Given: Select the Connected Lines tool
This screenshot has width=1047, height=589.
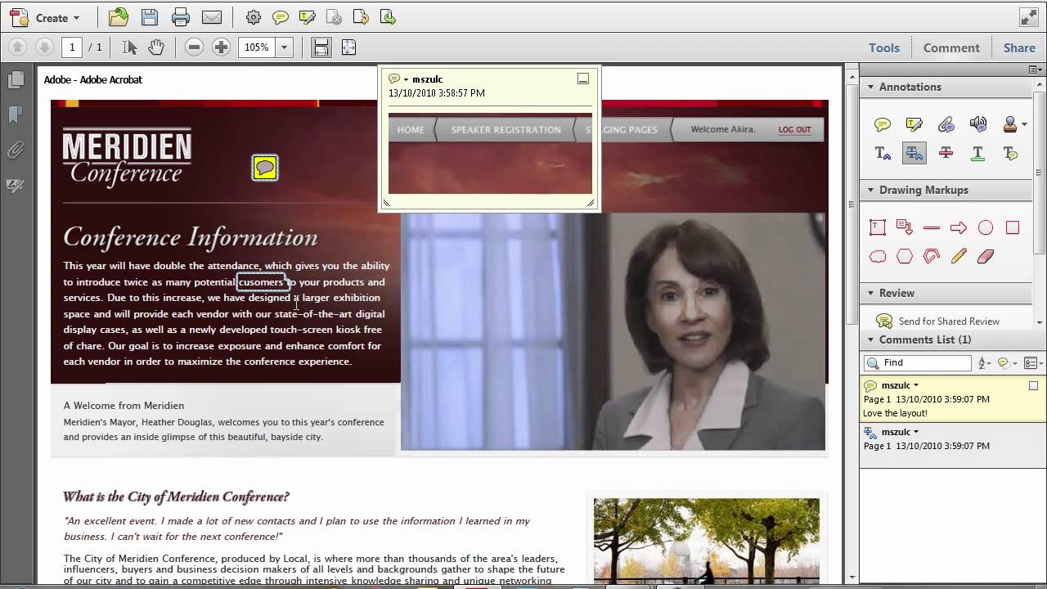Looking at the screenshot, I should [932, 256].
